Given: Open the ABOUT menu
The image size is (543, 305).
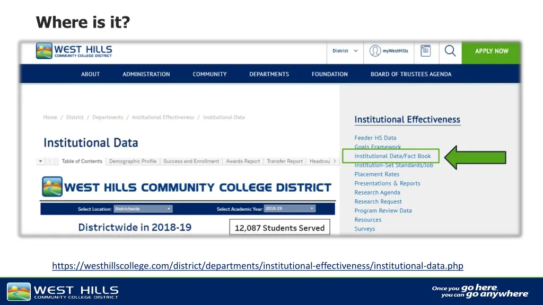Looking at the screenshot, I should coord(90,74).
